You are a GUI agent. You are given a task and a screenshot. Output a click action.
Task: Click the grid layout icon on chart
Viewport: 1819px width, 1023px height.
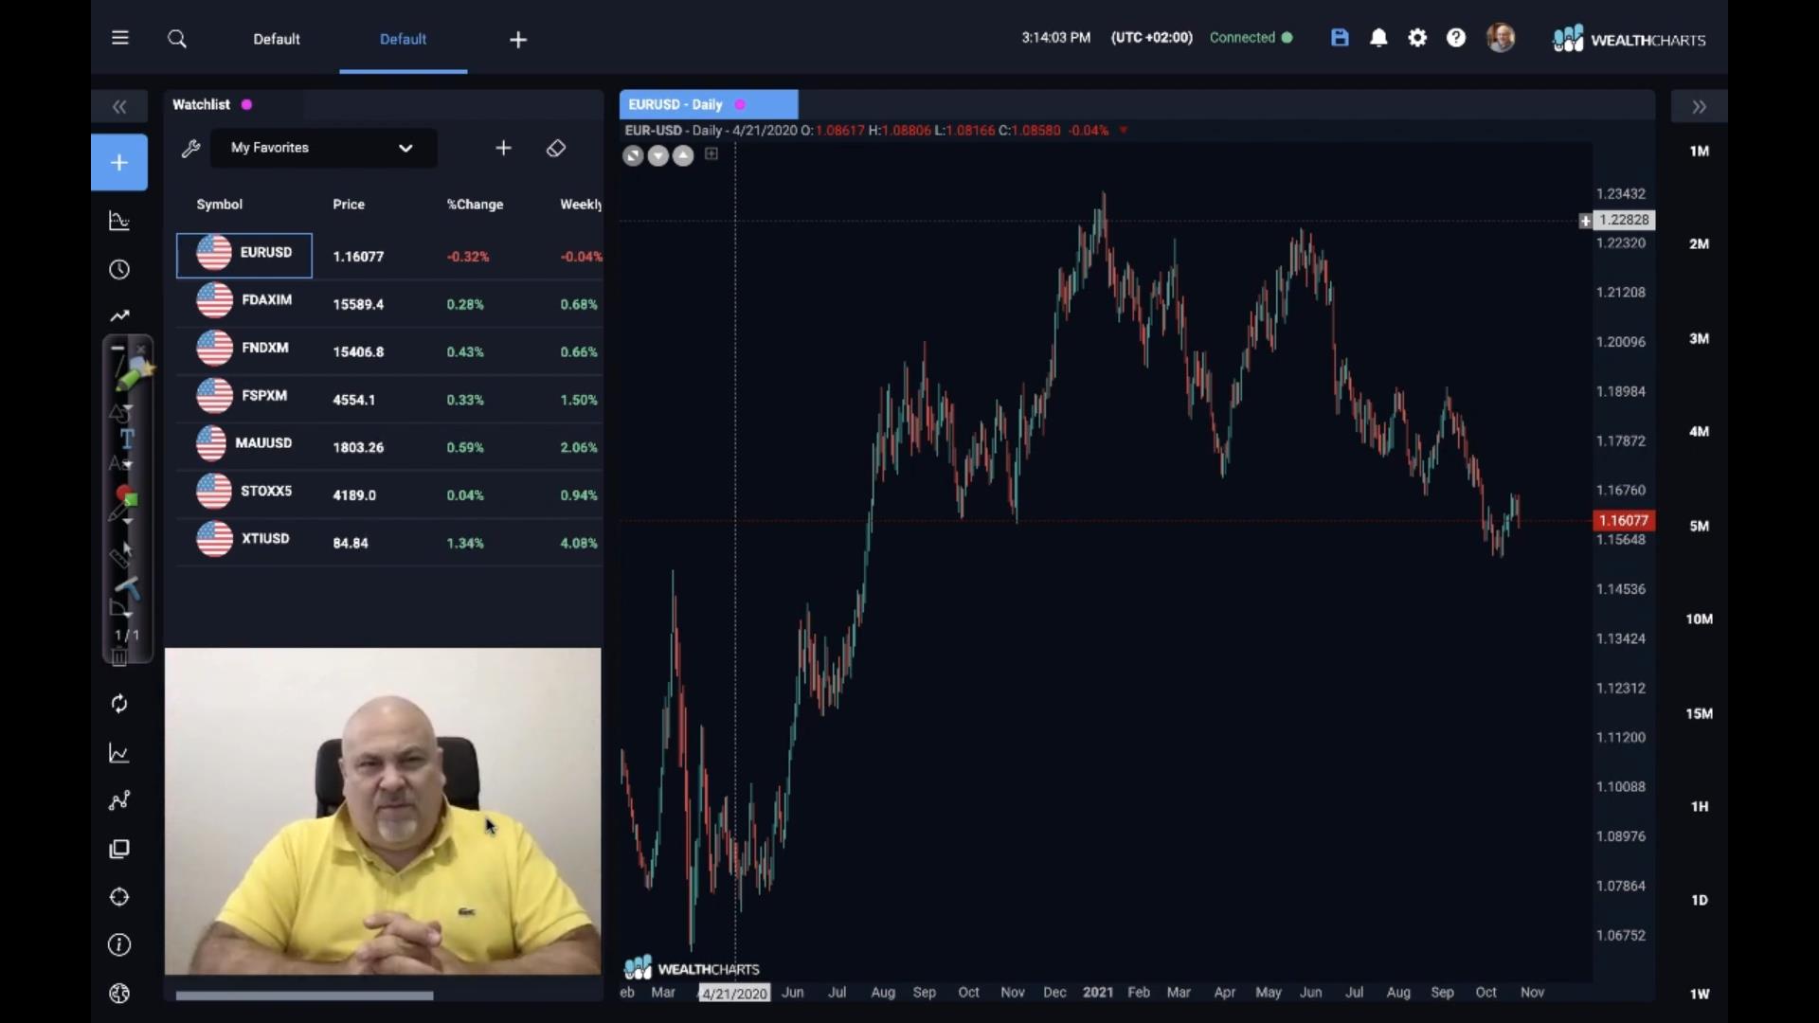click(x=711, y=153)
